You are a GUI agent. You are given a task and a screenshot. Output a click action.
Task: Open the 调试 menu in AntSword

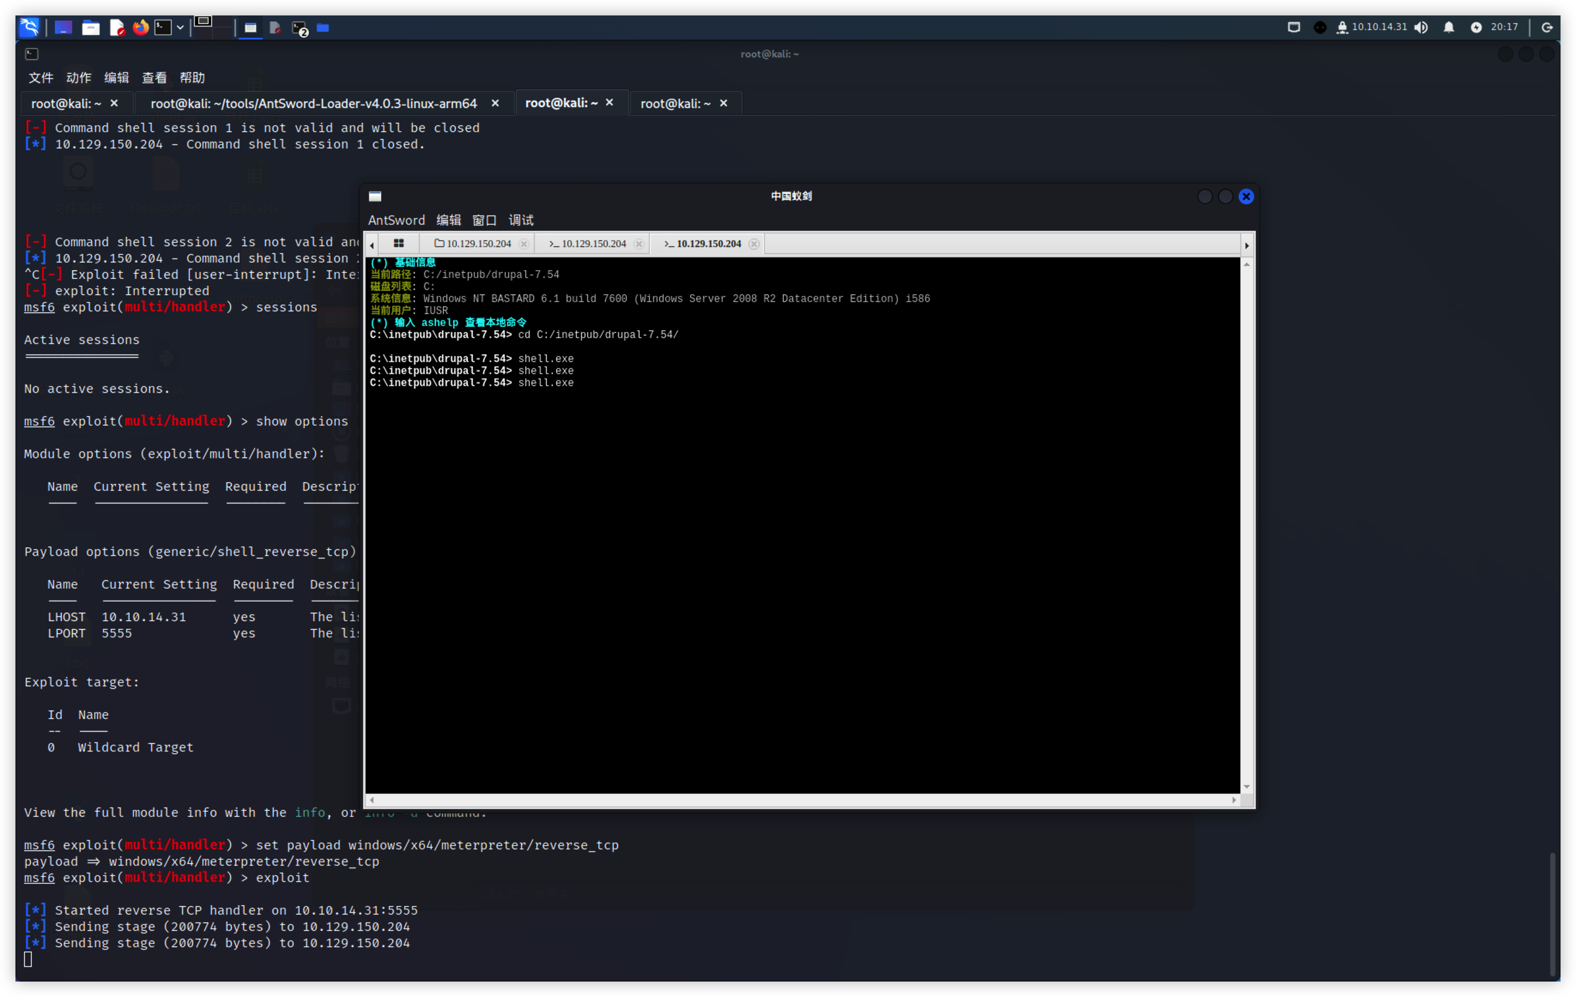(521, 220)
